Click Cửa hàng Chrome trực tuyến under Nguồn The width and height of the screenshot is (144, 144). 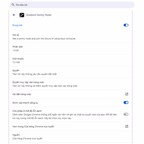pyautogui.click(x=27, y=139)
